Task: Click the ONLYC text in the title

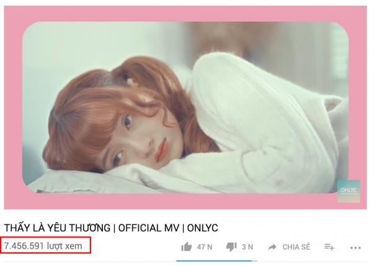Action: point(202,228)
